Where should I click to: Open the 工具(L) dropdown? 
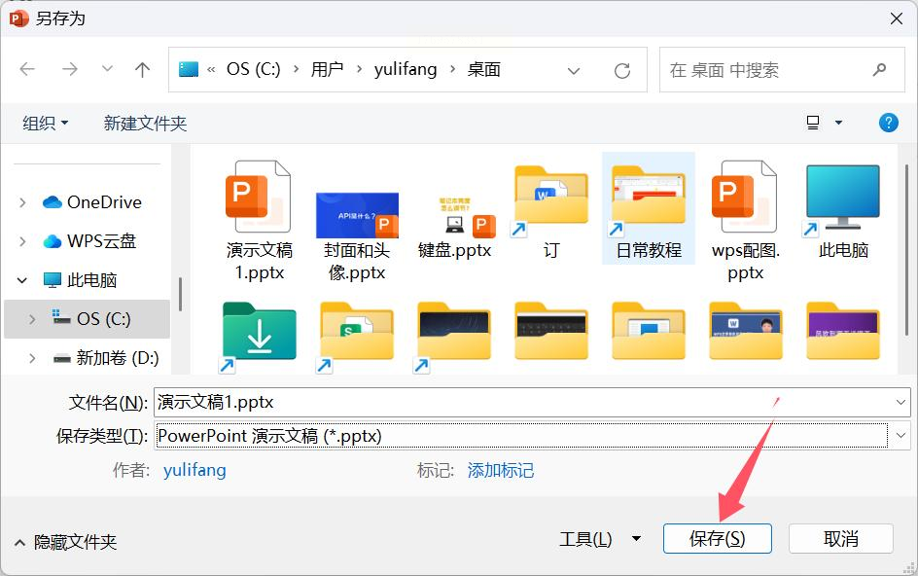click(599, 538)
